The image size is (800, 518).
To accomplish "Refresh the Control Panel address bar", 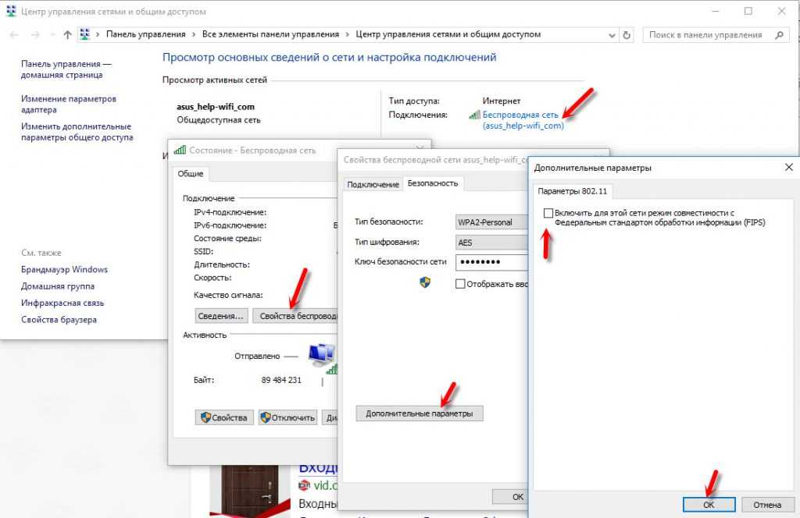I will (627, 35).
